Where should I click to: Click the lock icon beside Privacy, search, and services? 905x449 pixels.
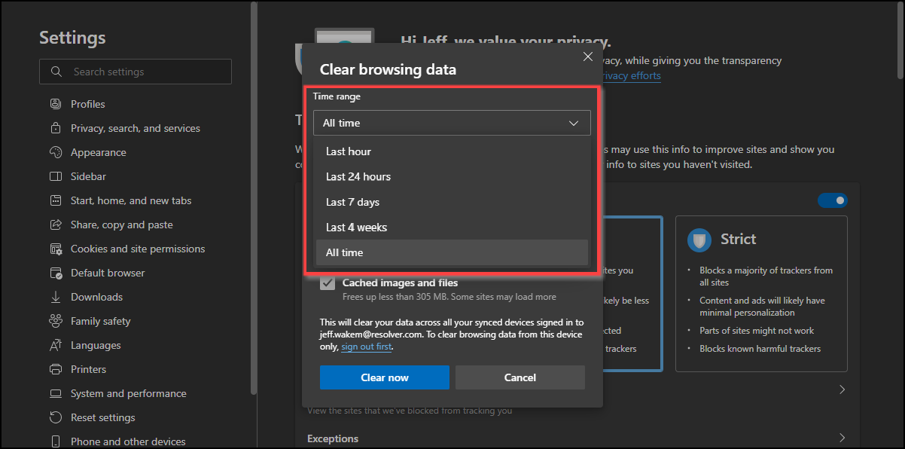click(55, 128)
